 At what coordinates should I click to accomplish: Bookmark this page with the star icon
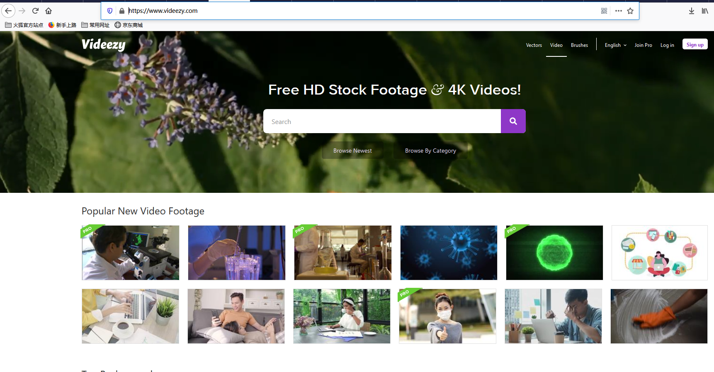pos(630,11)
